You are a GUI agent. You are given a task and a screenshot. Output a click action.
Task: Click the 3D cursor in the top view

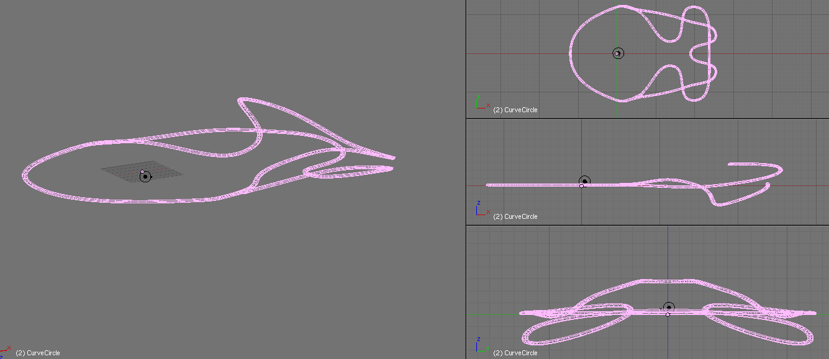tap(618, 53)
